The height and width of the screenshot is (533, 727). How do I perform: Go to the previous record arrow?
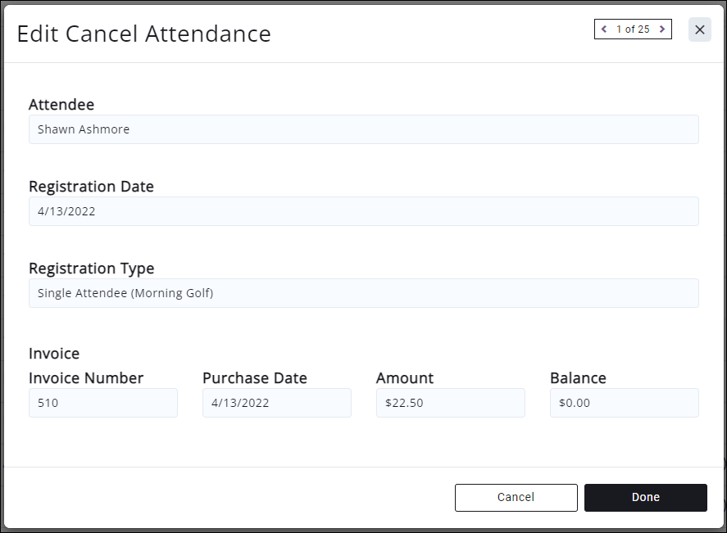tap(604, 29)
